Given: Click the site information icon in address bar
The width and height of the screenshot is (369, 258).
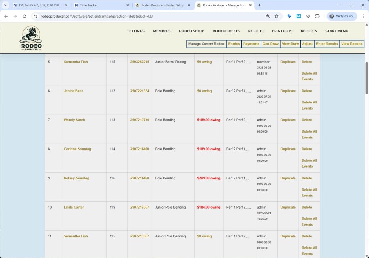Looking at the screenshot, I should (35, 16).
